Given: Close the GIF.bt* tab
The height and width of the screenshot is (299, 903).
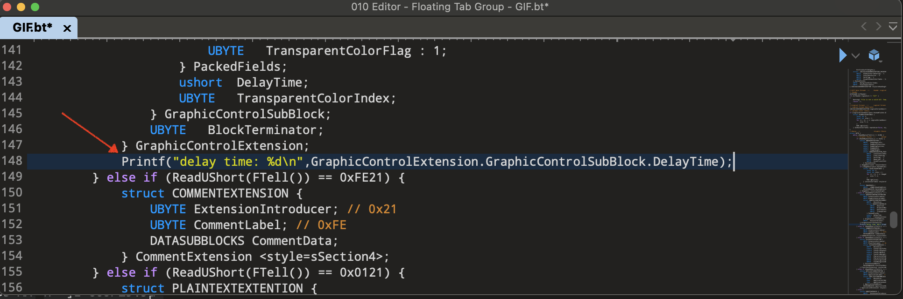Looking at the screenshot, I should point(67,27).
